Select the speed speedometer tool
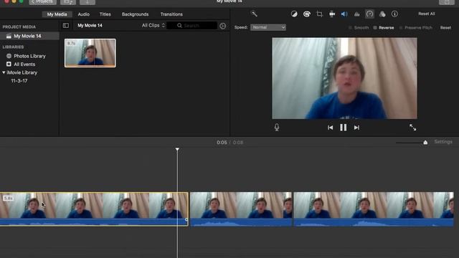 click(x=369, y=14)
